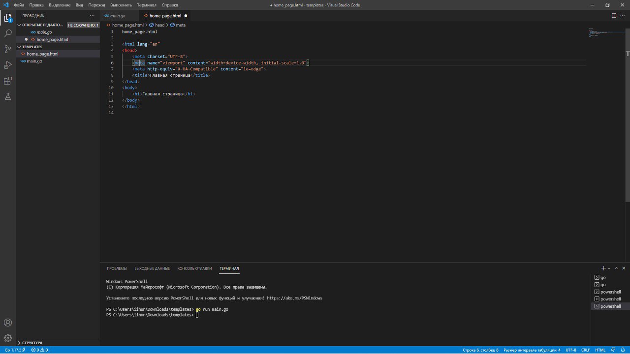The height and width of the screenshot is (354, 630).
Task: Click the Accounts icon in activity bar
Action: (8, 323)
